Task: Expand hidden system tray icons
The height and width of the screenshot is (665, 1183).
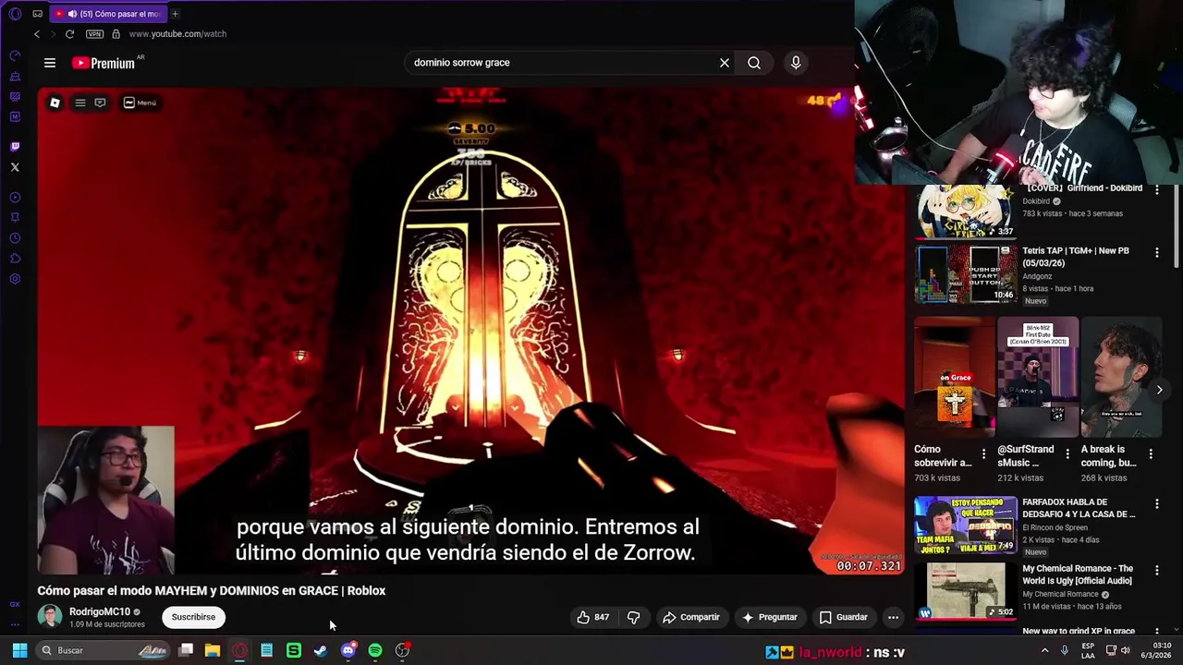Action: click(x=1045, y=650)
